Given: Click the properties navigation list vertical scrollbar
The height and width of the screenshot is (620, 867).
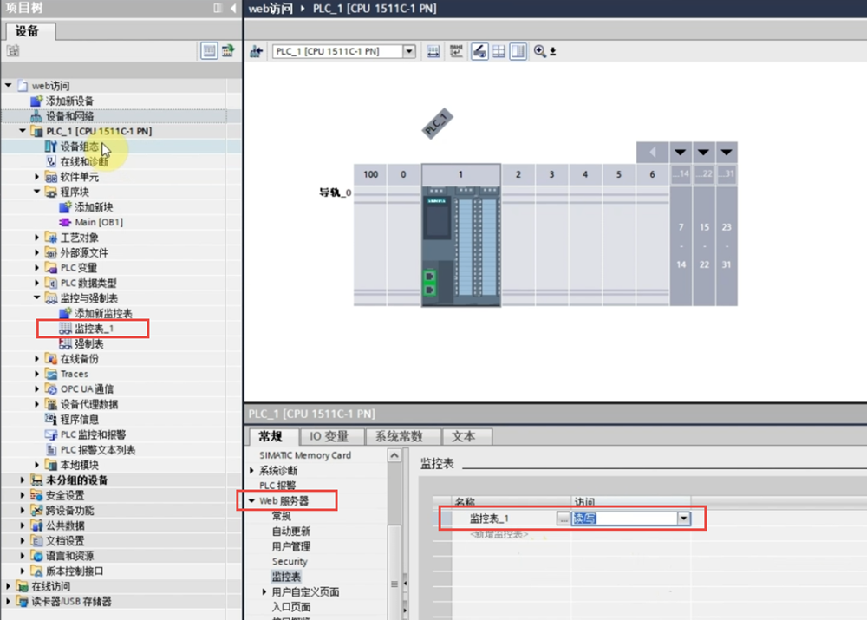Looking at the screenshot, I should tap(394, 538).
